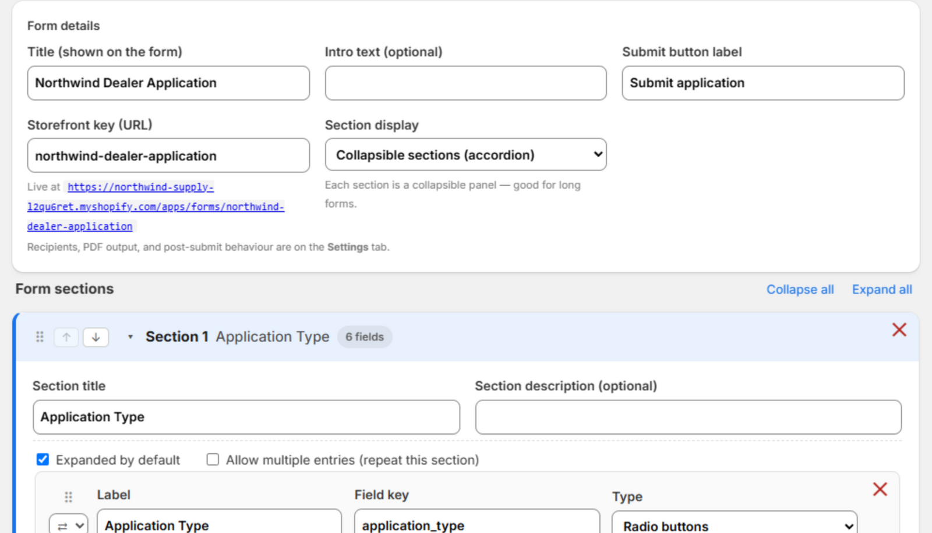932x533 pixels.
Task: Click the 6 fields badge
Action: pyautogui.click(x=365, y=337)
